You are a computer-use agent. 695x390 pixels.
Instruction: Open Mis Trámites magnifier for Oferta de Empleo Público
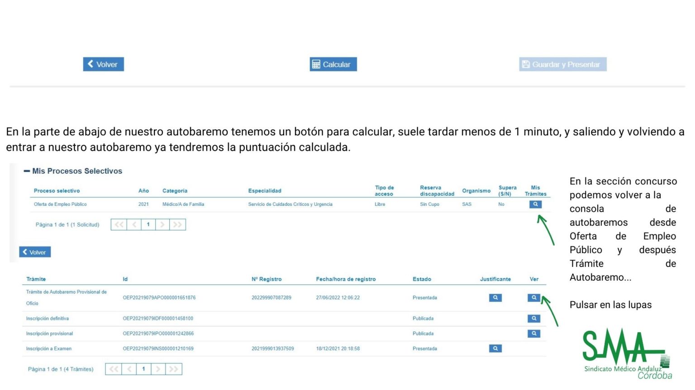click(535, 204)
